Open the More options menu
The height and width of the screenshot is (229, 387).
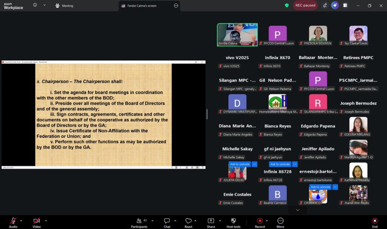280,222
